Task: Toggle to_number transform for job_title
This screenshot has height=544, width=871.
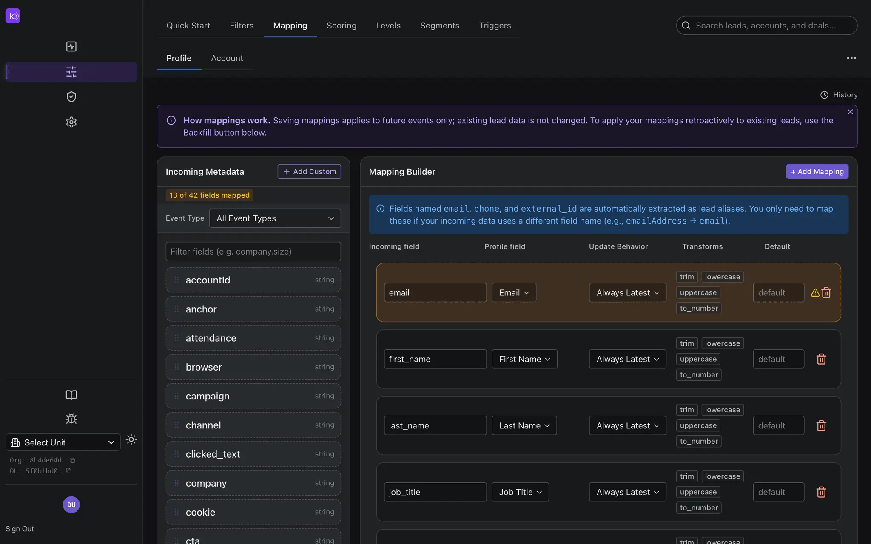Action: point(699,507)
